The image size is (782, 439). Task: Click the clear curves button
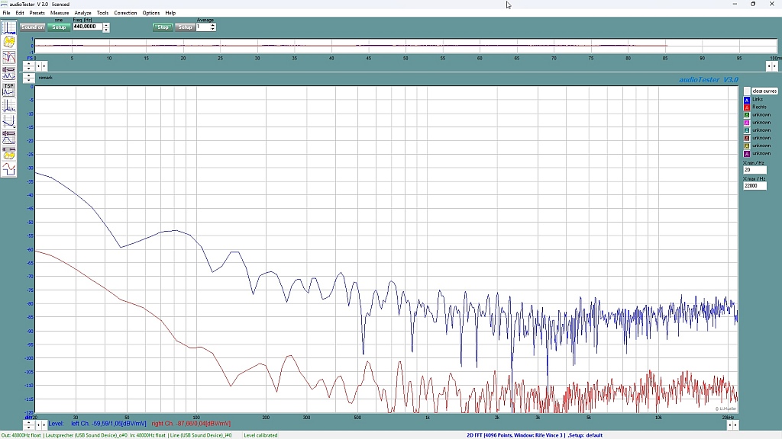tap(764, 91)
